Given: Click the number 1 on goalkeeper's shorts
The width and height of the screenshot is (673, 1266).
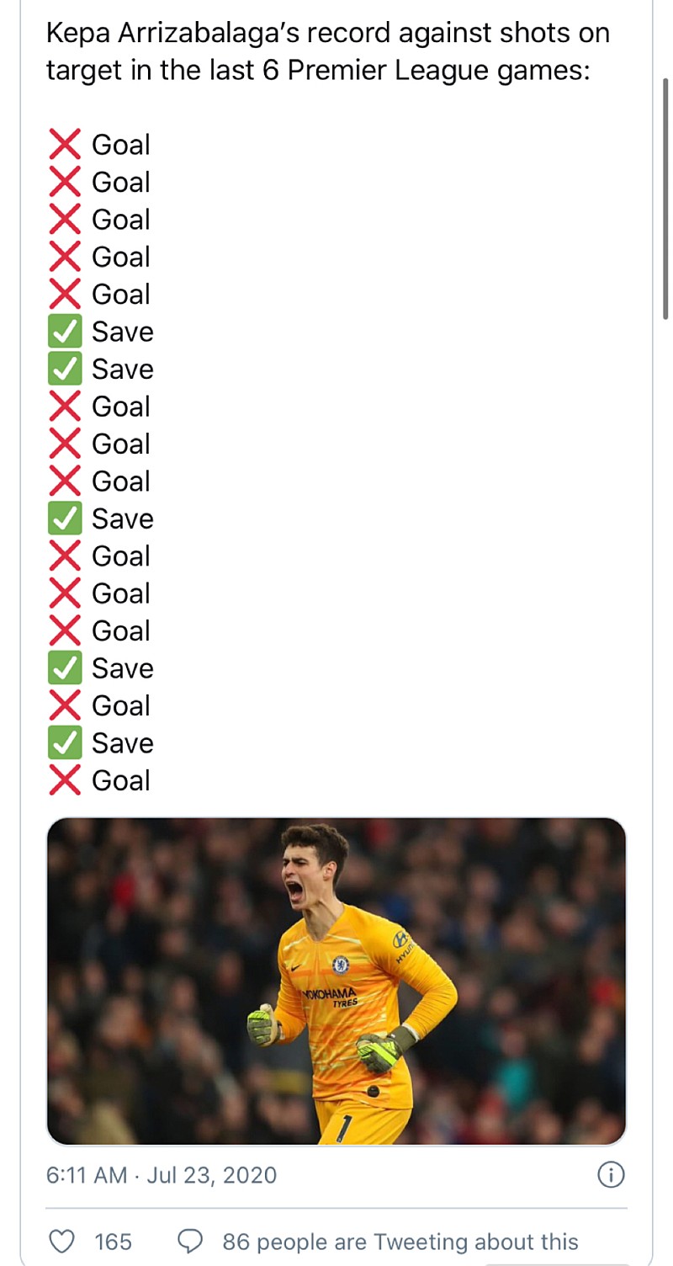Looking at the screenshot, I should 347,1125.
